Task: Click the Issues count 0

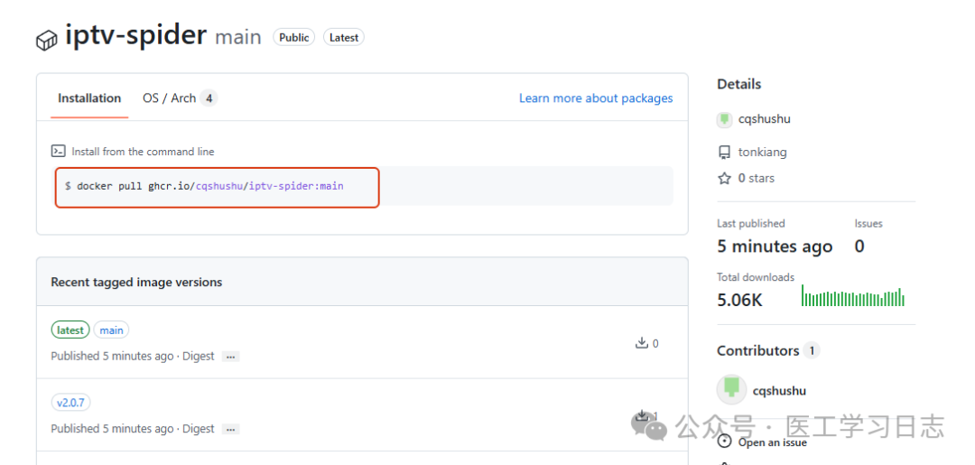Action: click(x=859, y=246)
